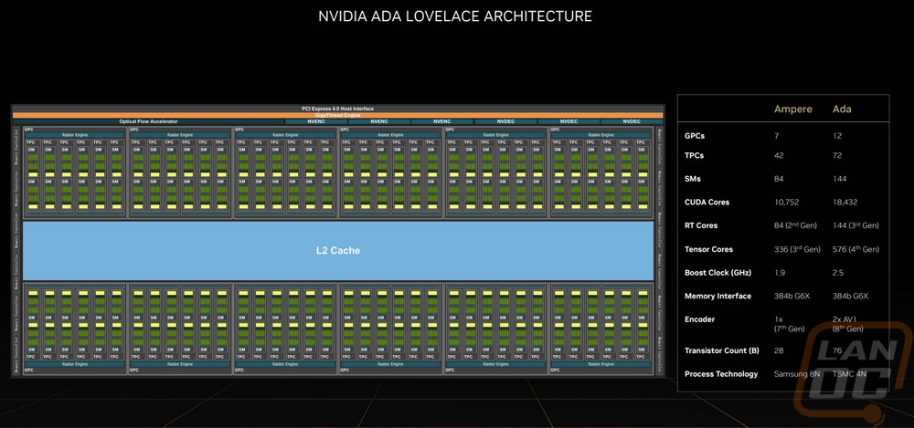
Task: Click the Ampere TPCs value 42
Action: pyautogui.click(x=779, y=155)
